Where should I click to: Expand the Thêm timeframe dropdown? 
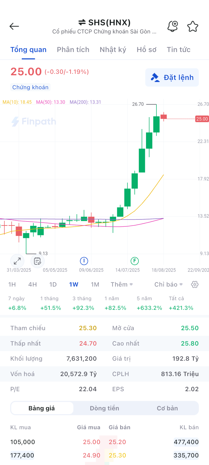point(122,285)
